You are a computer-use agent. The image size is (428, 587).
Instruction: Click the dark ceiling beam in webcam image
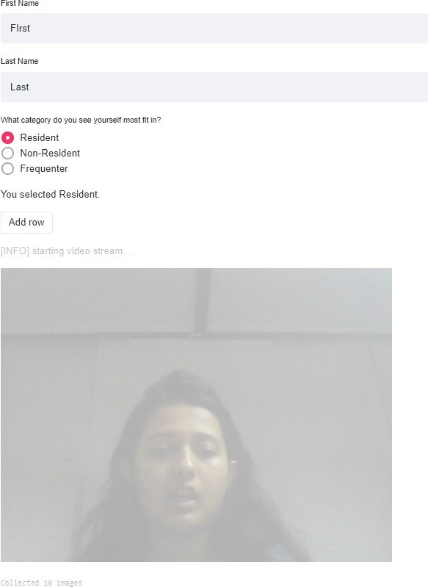pyautogui.click(x=203, y=300)
